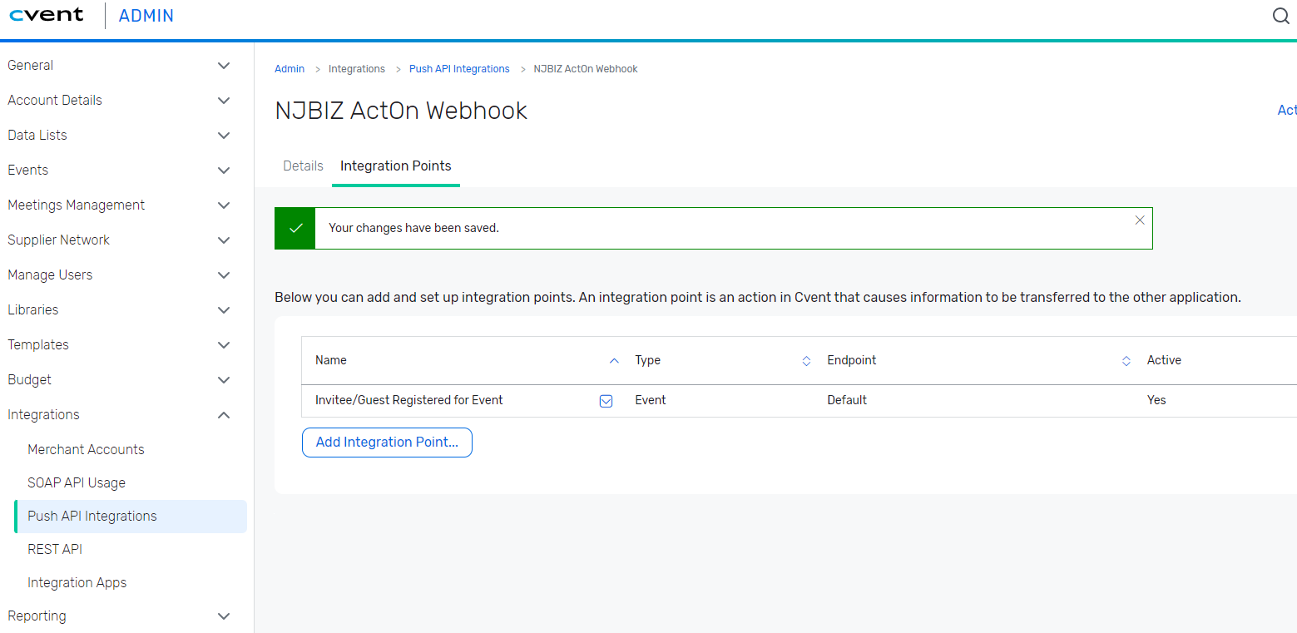Click Type column header

click(647, 360)
